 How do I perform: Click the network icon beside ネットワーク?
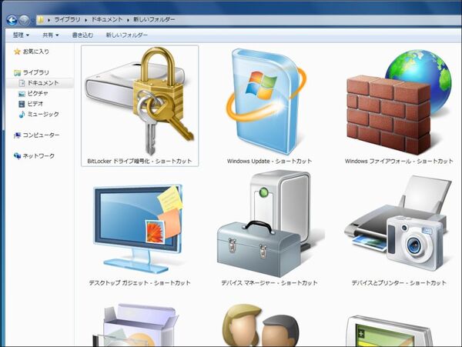click(17, 155)
